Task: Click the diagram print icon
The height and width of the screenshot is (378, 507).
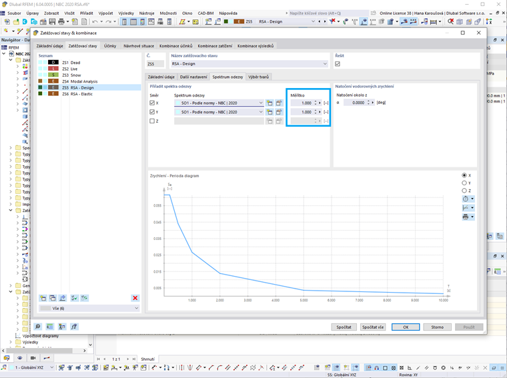Action: [x=466, y=217]
